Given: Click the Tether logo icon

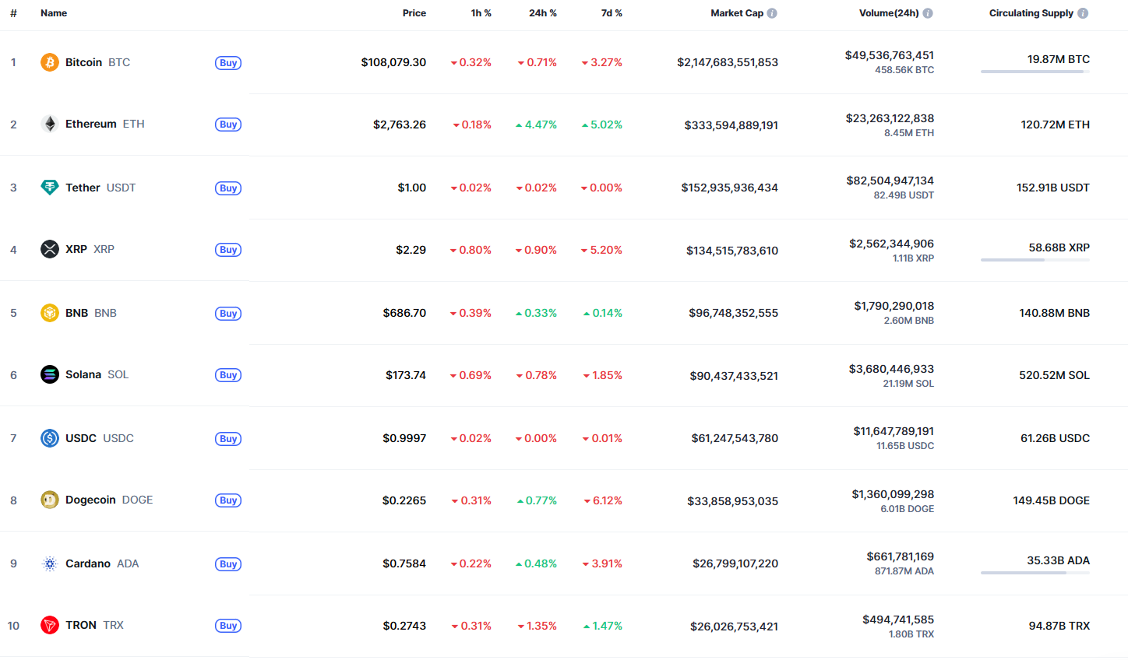Looking at the screenshot, I should [50, 188].
